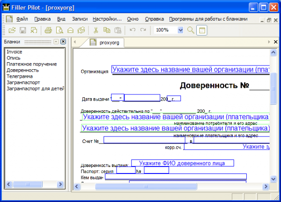
Task: Open the Записи menu
Action: tap(80, 19)
